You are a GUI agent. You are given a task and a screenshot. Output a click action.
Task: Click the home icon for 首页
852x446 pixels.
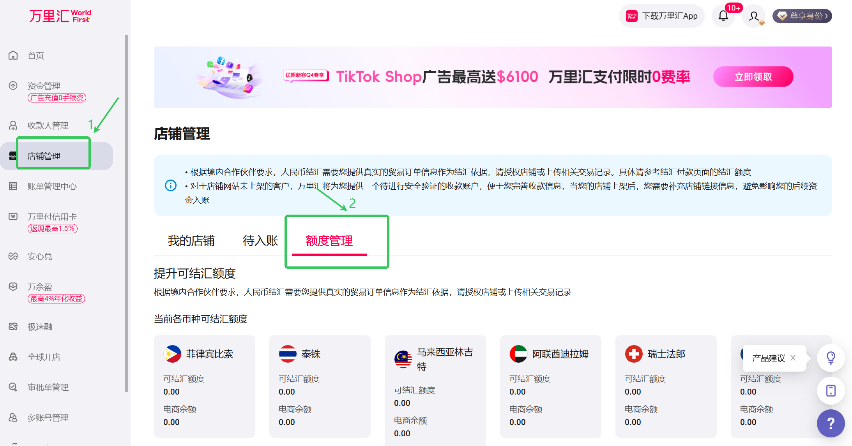(x=13, y=55)
